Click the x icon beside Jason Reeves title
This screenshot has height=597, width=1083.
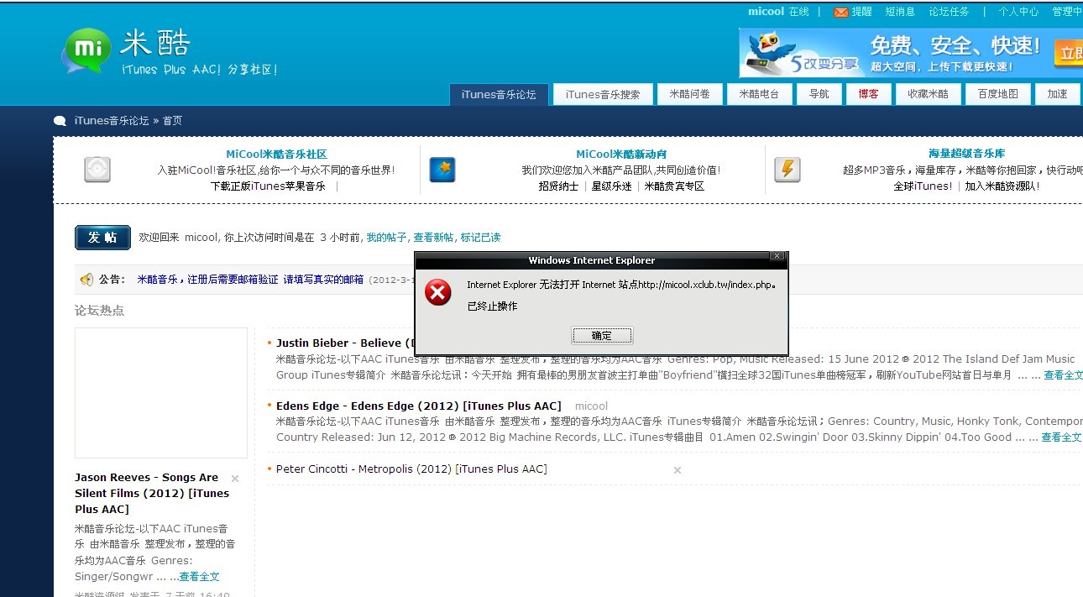pos(235,479)
